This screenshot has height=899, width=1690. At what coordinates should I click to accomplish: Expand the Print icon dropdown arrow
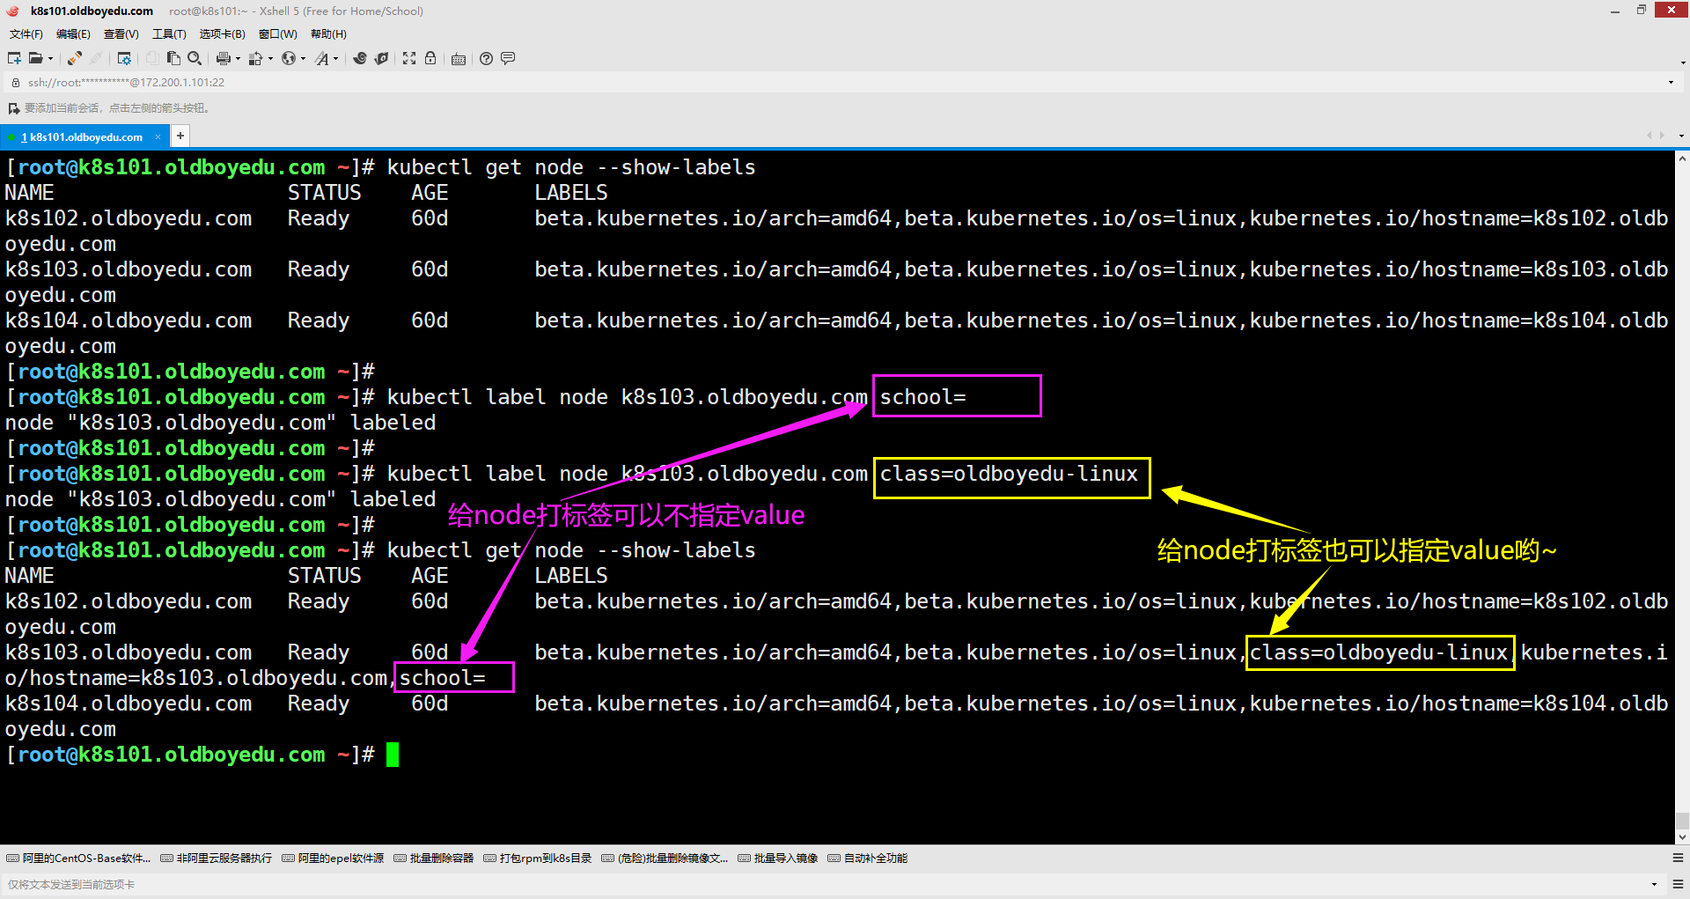(238, 59)
